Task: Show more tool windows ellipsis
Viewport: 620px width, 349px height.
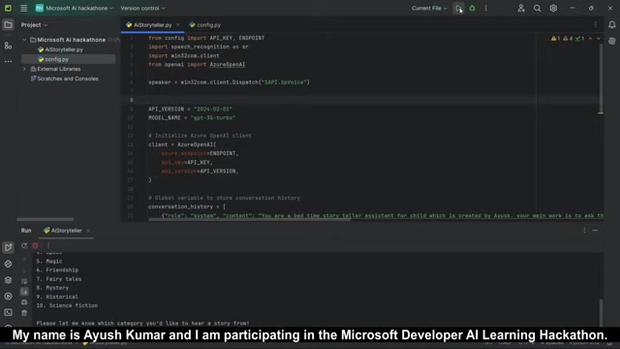Action: pyautogui.click(x=8, y=62)
